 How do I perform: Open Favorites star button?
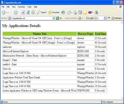[54, 12]
